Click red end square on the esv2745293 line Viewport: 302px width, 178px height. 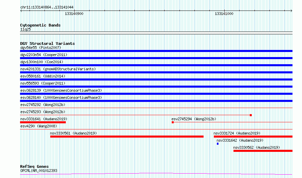coord(251,115)
